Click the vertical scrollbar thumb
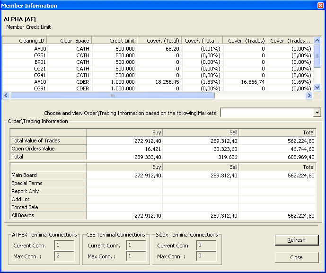The image size is (326, 273). pos(317,56)
